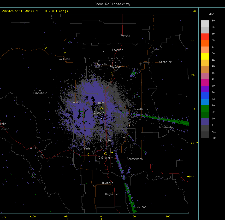
Task: Select the white caret marker left of Lacombe
Action: [x=104, y=51]
